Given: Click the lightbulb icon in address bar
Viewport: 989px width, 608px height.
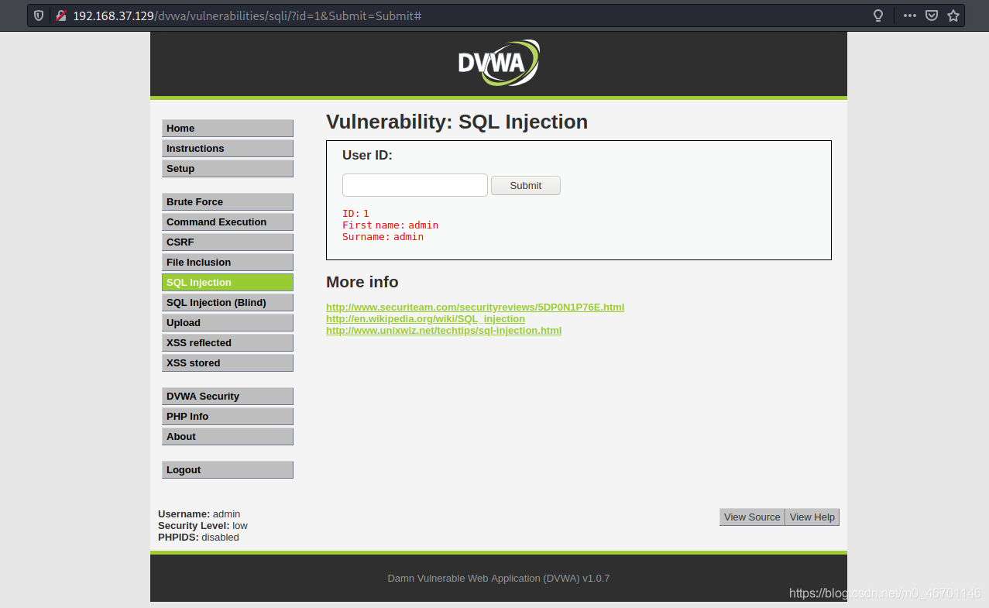Looking at the screenshot, I should (878, 15).
